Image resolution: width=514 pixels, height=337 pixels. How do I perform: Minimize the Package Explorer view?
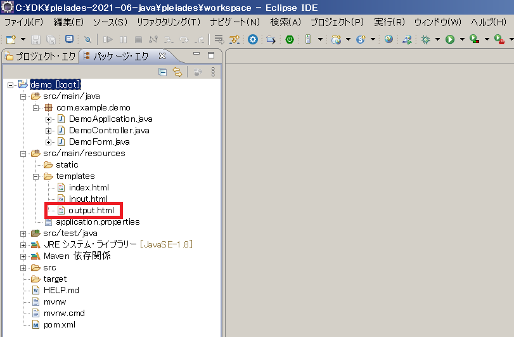click(x=196, y=53)
